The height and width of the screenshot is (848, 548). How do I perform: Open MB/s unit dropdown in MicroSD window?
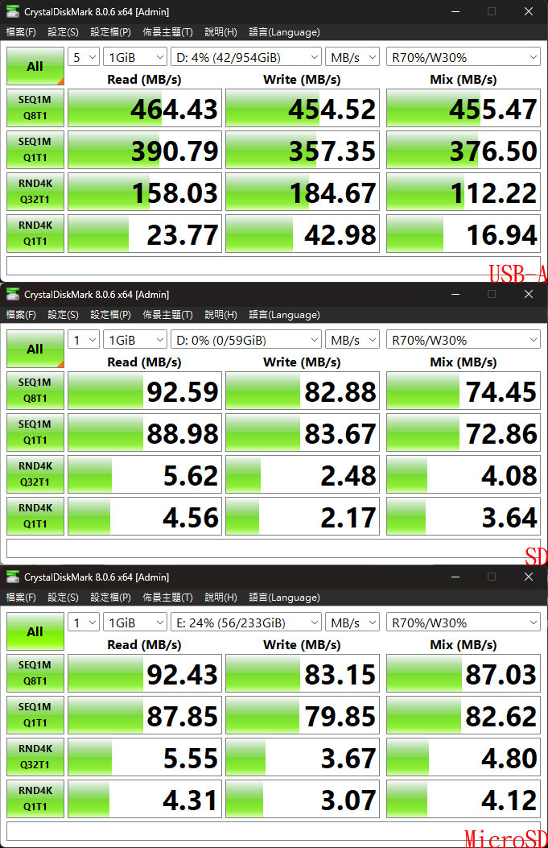pyautogui.click(x=352, y=623)
